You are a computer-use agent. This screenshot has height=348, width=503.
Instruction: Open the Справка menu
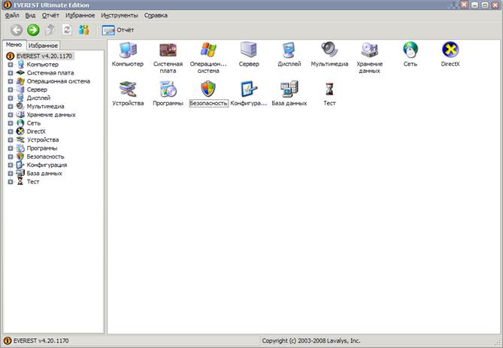click(156, 15)
